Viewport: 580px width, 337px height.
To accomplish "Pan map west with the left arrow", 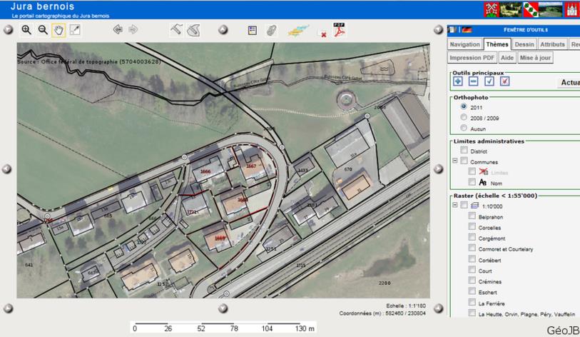I will pos(6,169).
